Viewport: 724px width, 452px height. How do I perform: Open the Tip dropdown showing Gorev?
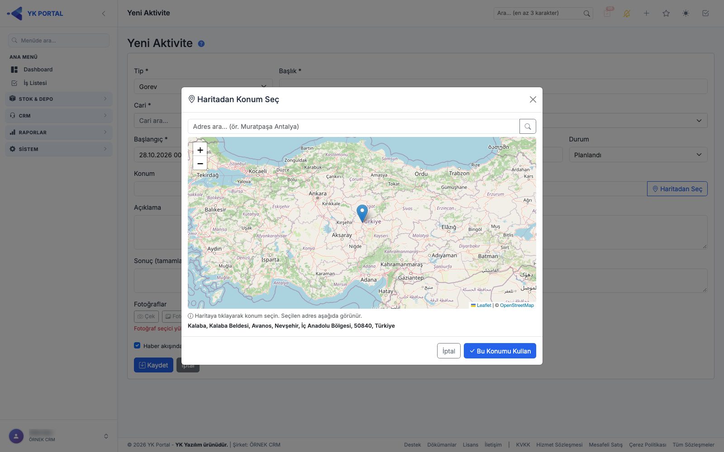[x=203, y=86]
